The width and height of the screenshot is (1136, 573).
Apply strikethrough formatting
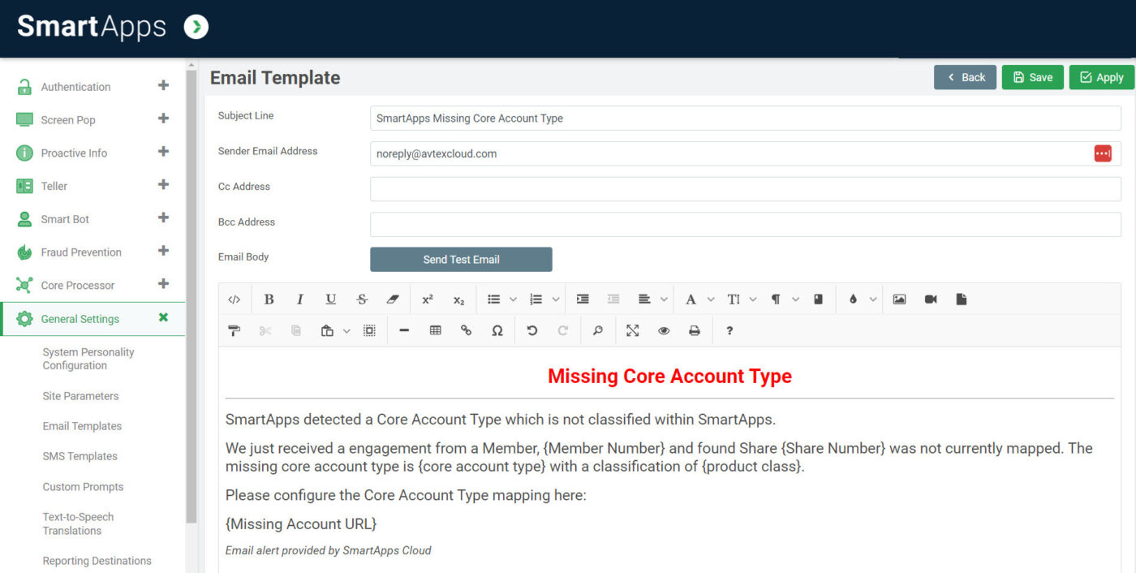(362, 299)
